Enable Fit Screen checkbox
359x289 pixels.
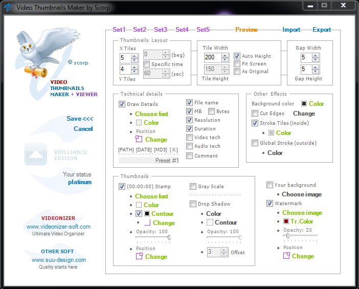[237, 63]
